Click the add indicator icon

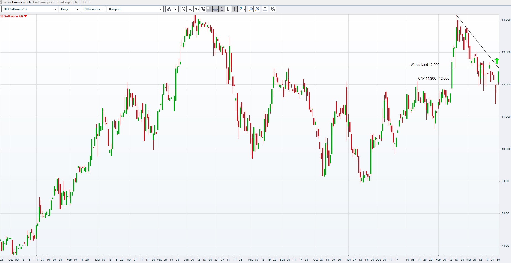243,9
